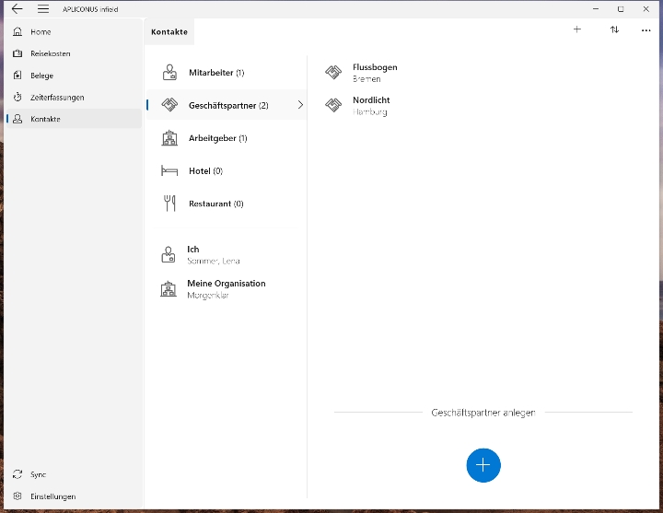Maximize the APLICONUS infield window
This screenshot has height=513, width=663.
(621, 9)
